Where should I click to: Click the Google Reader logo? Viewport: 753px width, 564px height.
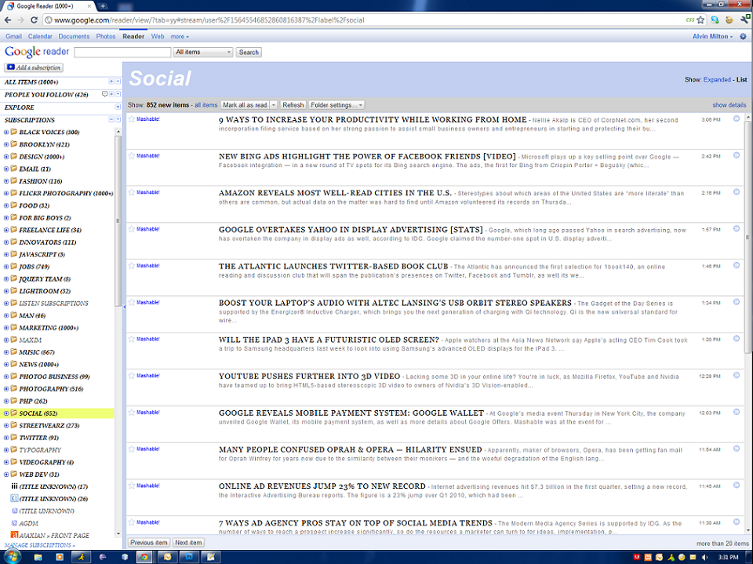37,52
